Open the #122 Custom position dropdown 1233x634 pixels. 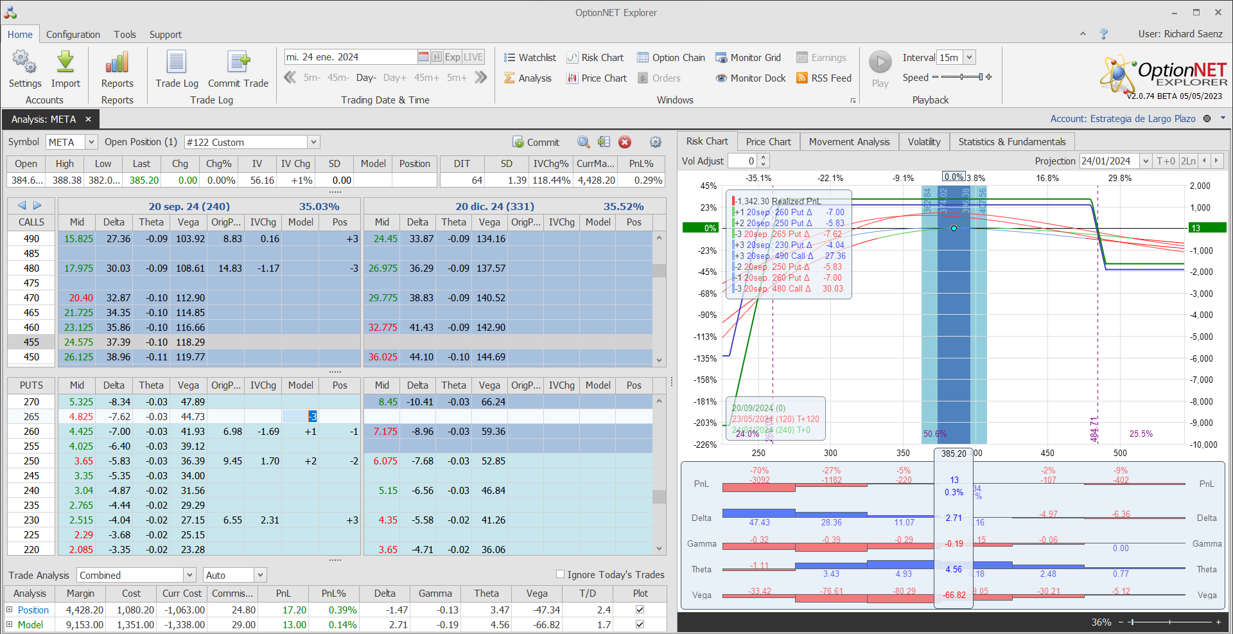313,143
